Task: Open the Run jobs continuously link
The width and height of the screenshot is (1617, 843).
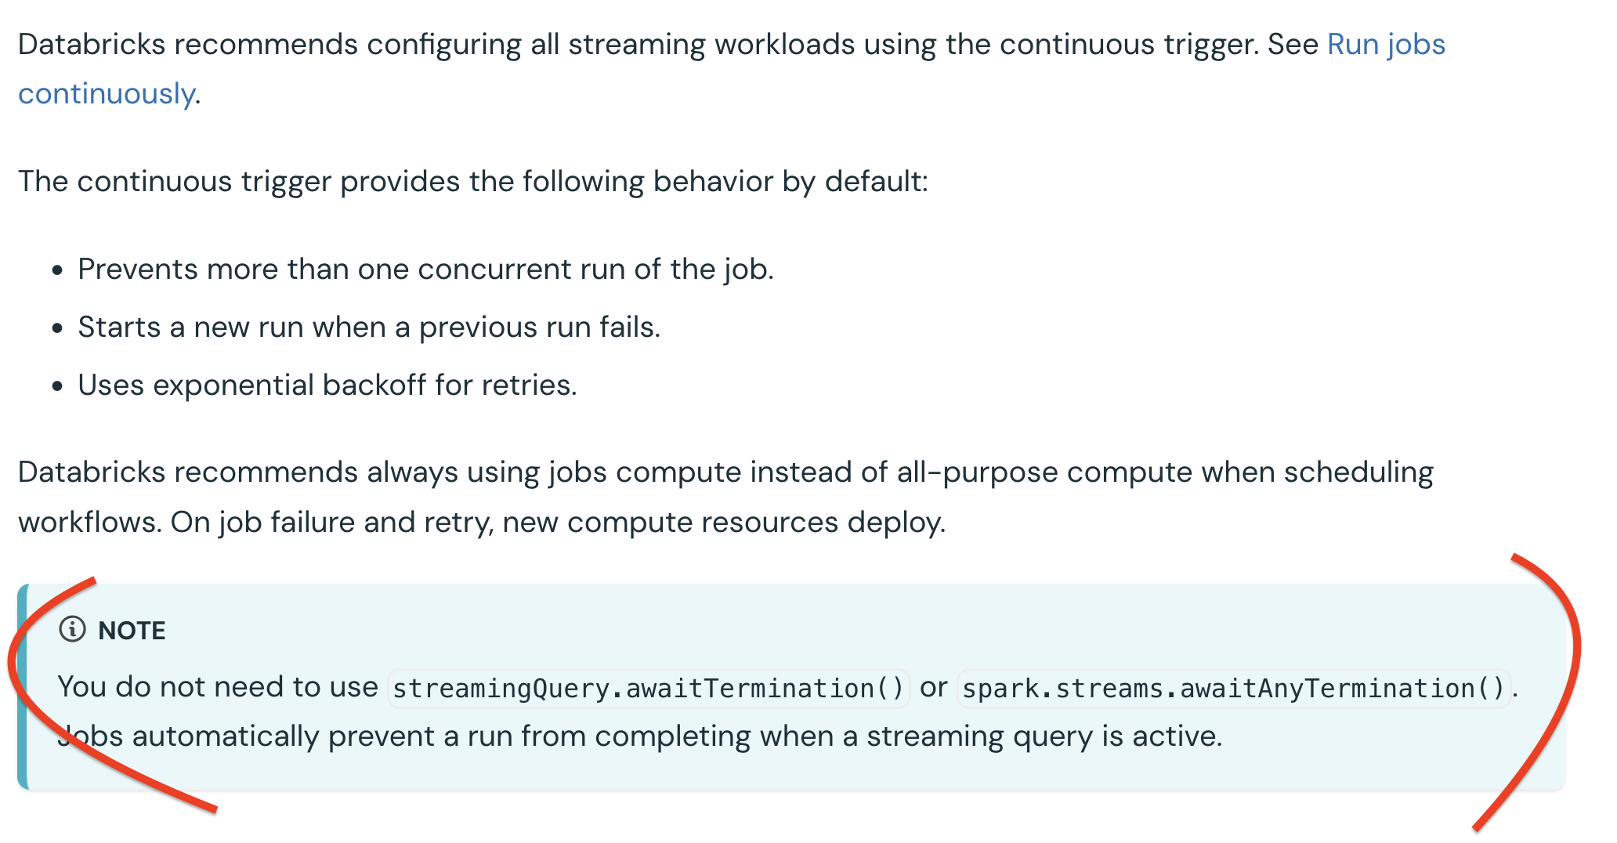Action: coord(1385,45)
